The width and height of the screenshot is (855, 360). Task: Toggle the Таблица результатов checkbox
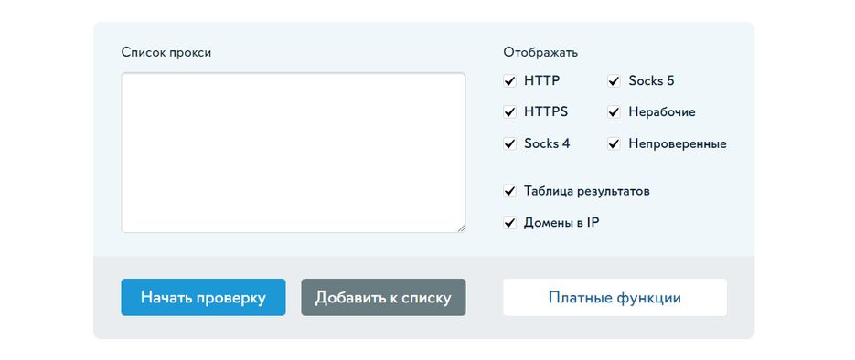(510, 191)
